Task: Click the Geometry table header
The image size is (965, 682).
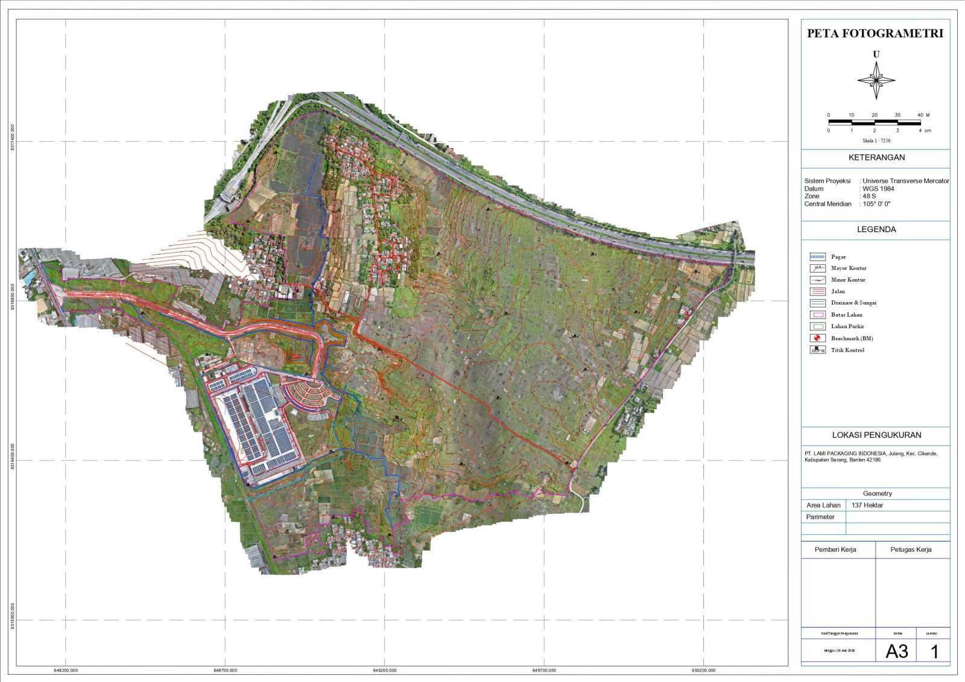Action: click(877, 493)
